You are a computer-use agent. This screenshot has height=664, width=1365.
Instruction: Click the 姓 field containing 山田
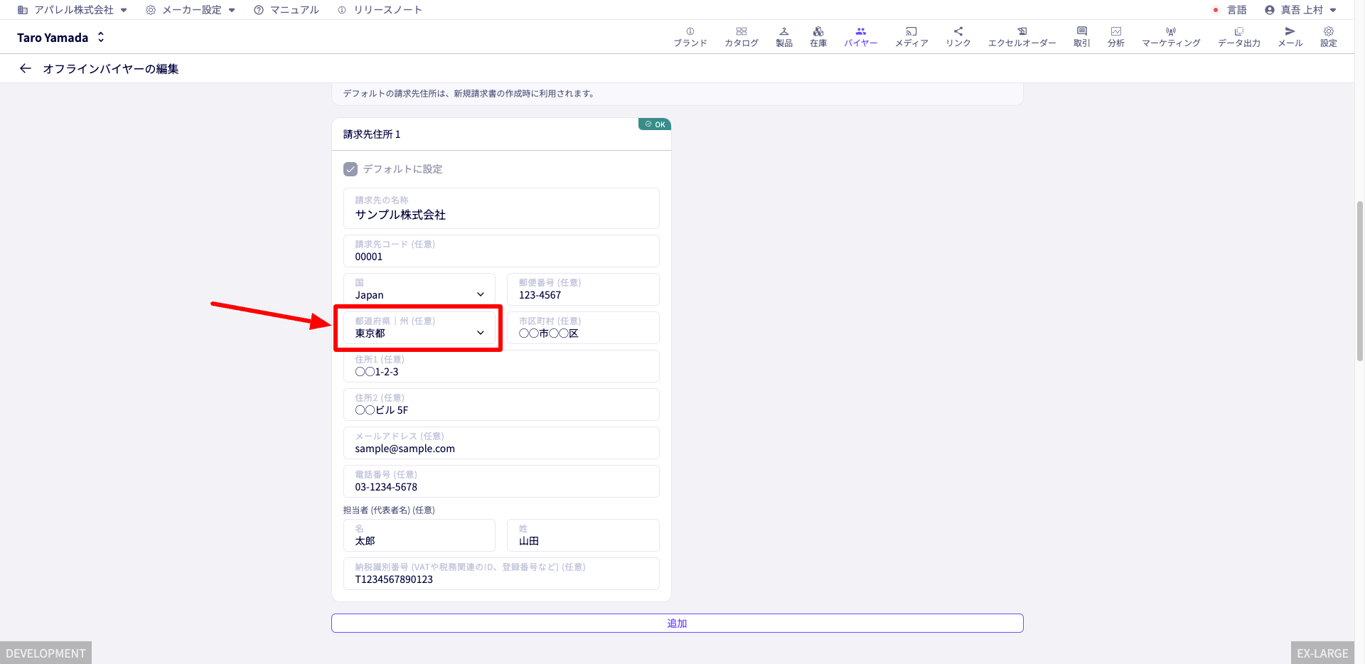[x=583, y=535]
